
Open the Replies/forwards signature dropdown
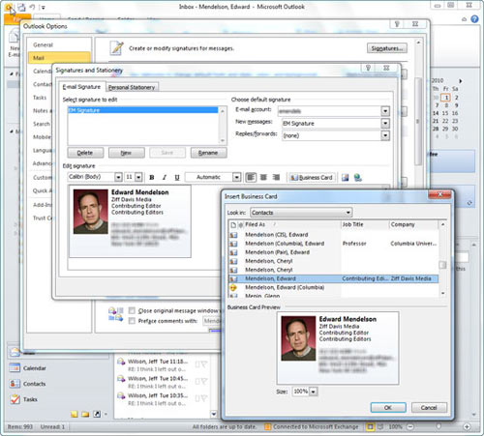point(385,135)
